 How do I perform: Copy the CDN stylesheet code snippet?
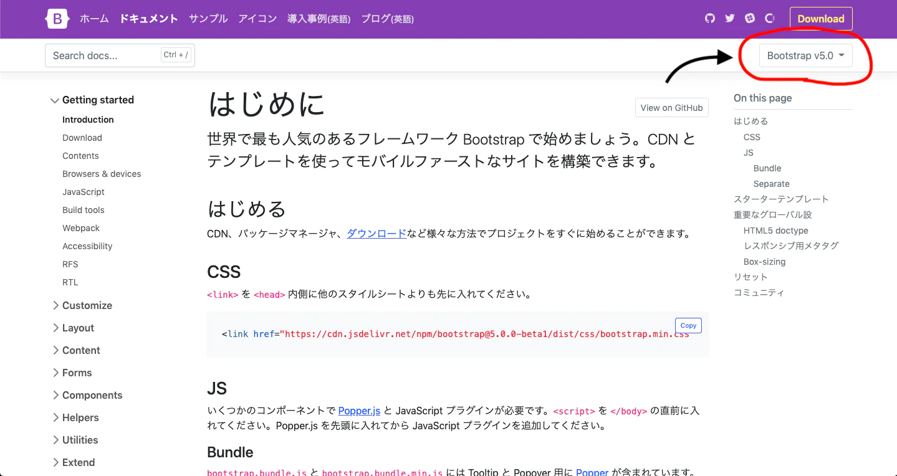[688, 325]
